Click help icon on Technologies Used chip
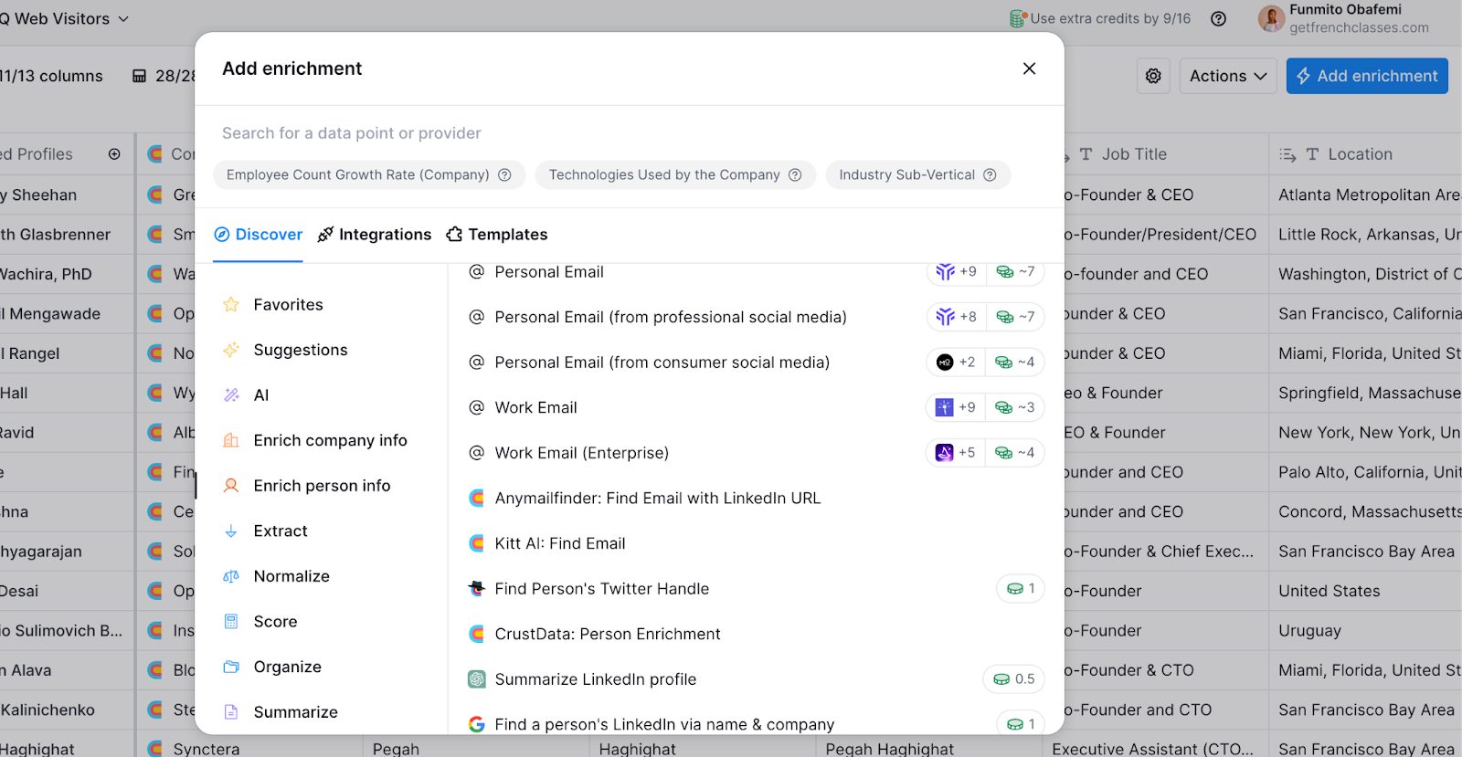The height and width of the screenshot is (757, 1462). (x=795, y=175)
